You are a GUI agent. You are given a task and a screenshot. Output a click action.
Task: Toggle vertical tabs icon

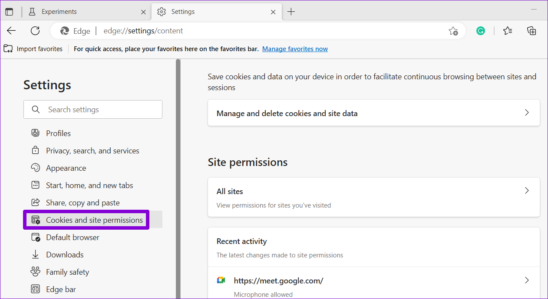coord(9,12)
